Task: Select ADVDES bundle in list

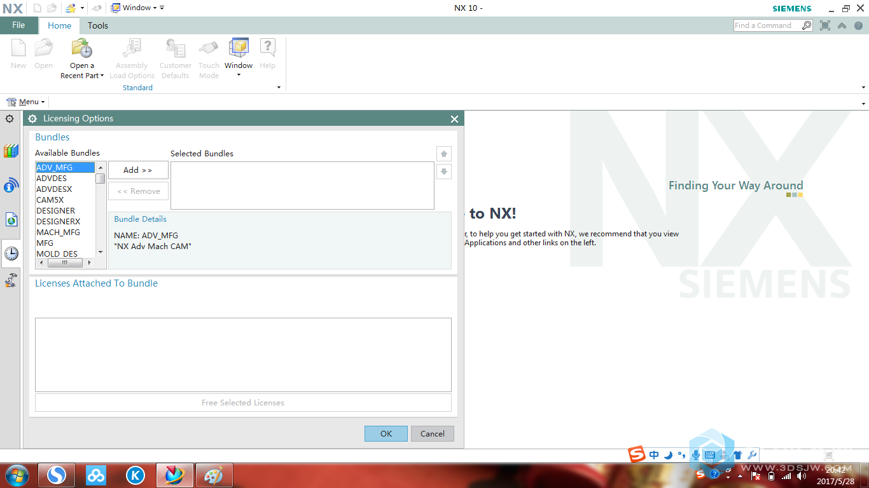Action: pyautogui.click(x=65, y=179)
